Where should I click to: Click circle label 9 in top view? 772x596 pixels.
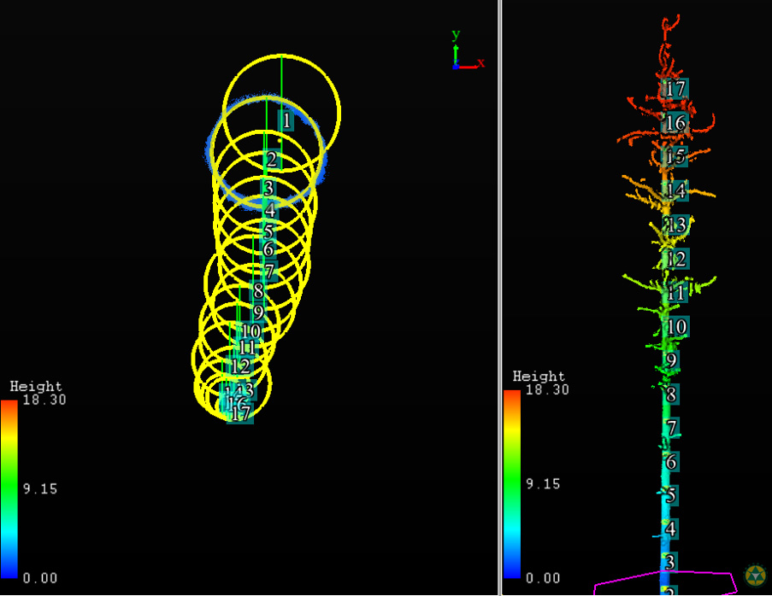[258, 313]
